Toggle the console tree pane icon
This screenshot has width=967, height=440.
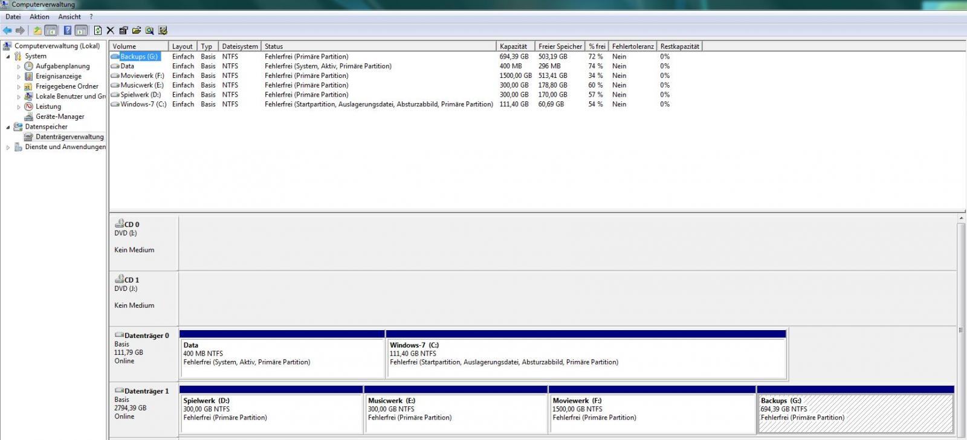coord(51,30)
